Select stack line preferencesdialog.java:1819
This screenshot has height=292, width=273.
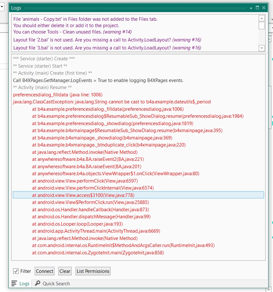click(x=113, y=124)
